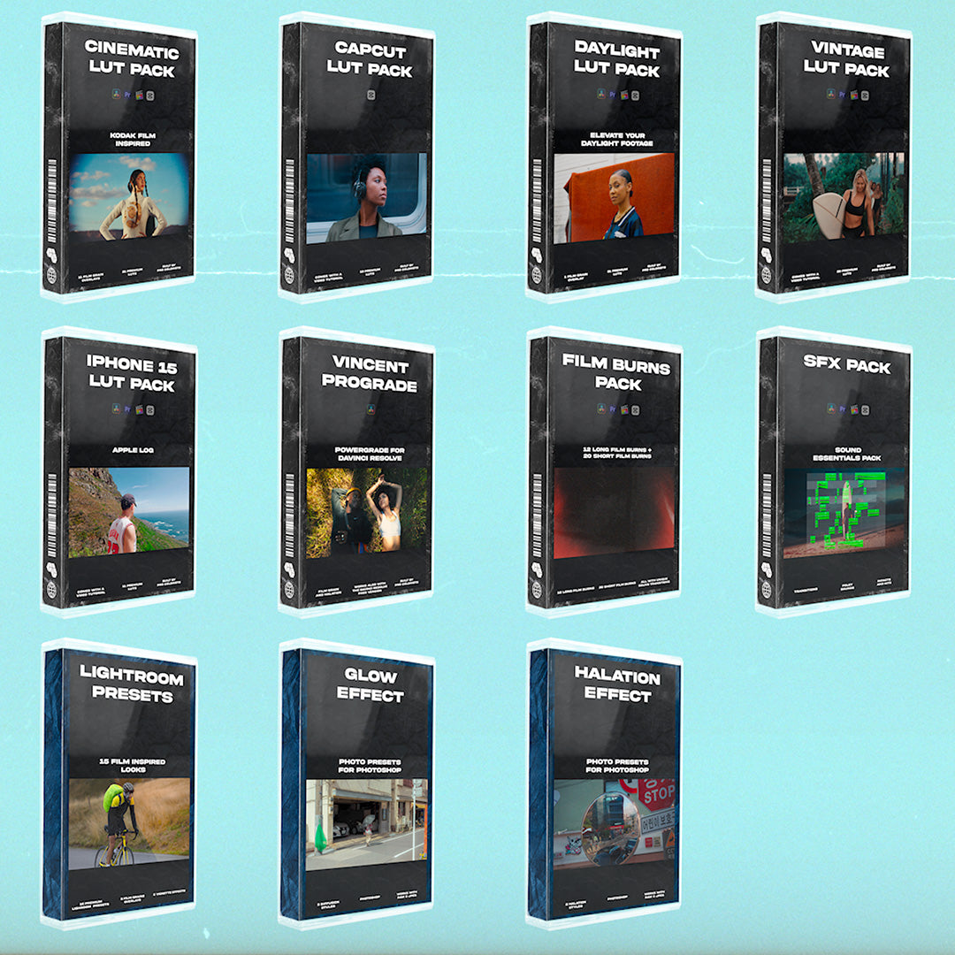Screen dimensions: 955x955
Task: Select the SFX Pack title text
Action: point(845,366)
